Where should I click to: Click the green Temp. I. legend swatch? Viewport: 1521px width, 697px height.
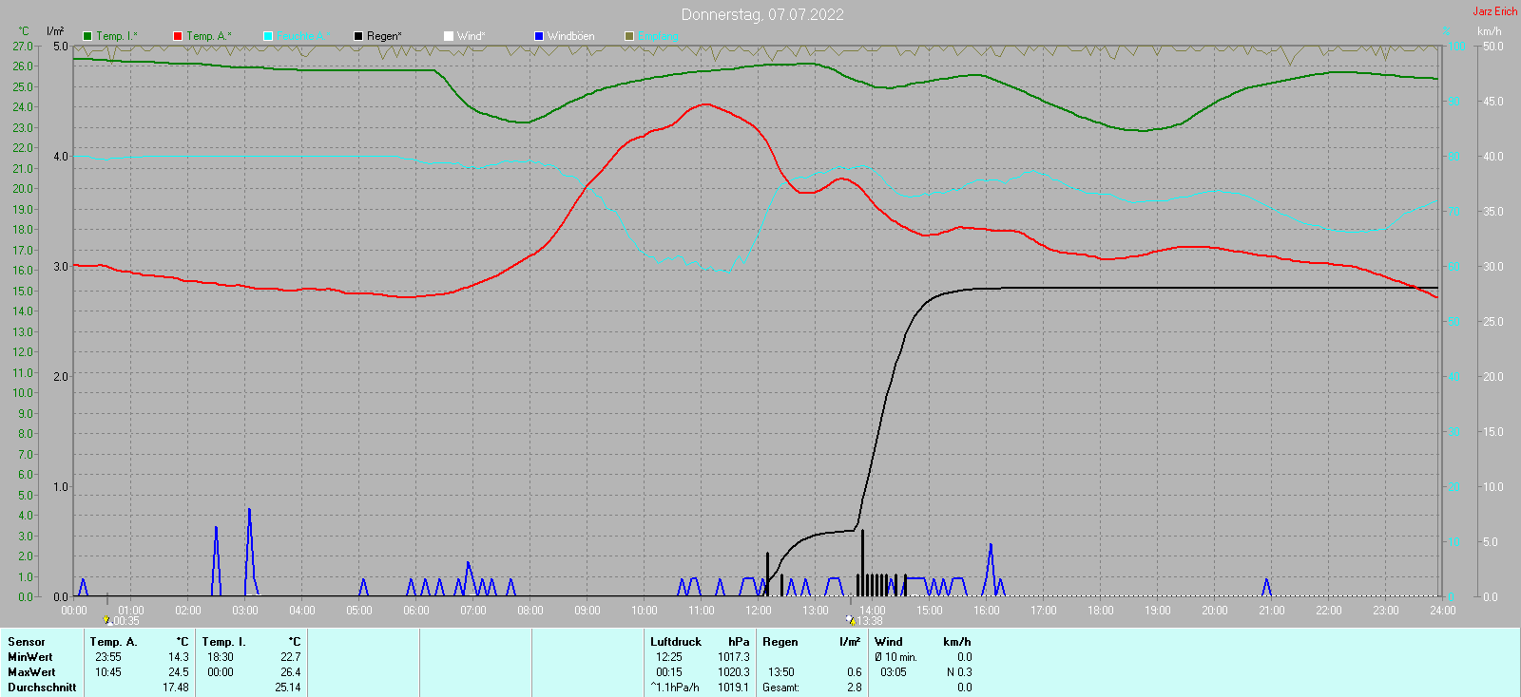point(87,36)
